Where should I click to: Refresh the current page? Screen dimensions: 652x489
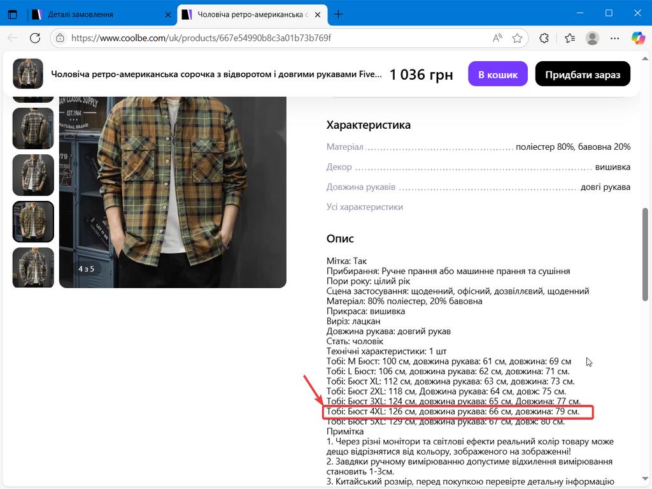coord(35,38)
